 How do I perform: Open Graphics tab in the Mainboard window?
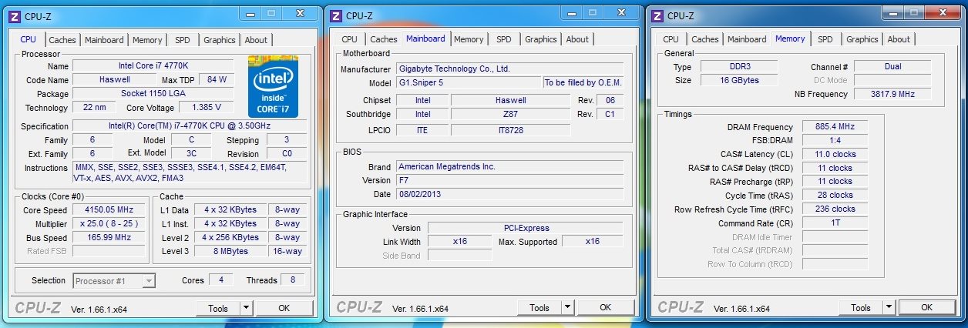541,39
